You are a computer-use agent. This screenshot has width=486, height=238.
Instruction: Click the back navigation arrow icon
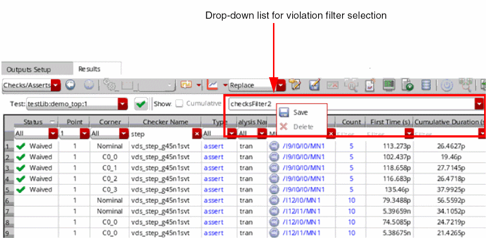(x=71, y=85)
